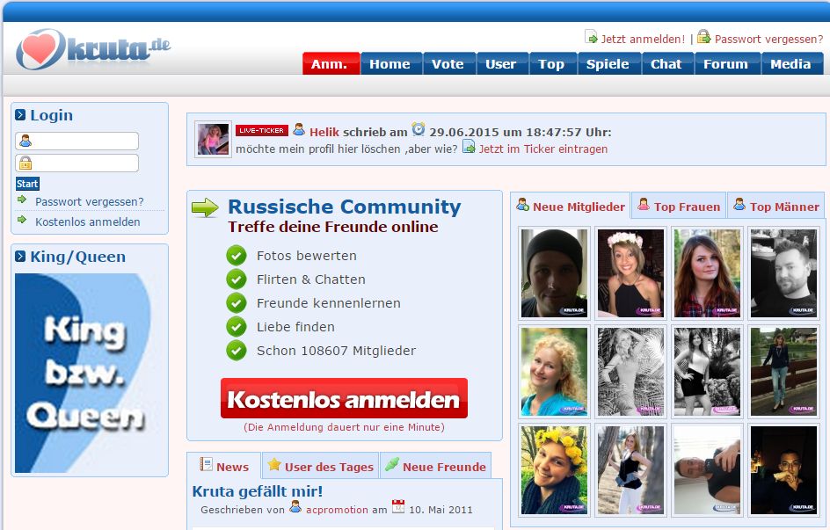Click the big green arrow beside Russische Community
The height and width of the screenshot is (530, 830).
(205, 208)
